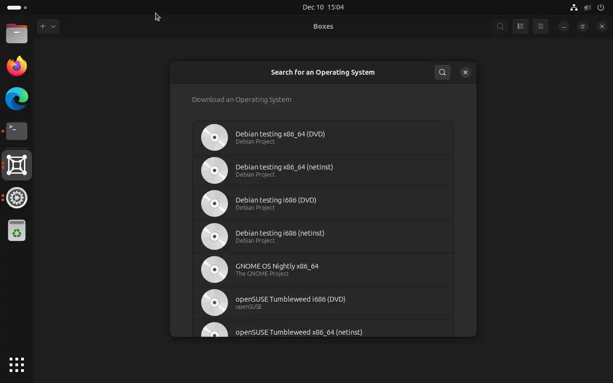The width and height of the screenshot is (613, 383).
Task: Switch to list view in the Boxes header
Action: pyautogui.click(x=521, y=26)
